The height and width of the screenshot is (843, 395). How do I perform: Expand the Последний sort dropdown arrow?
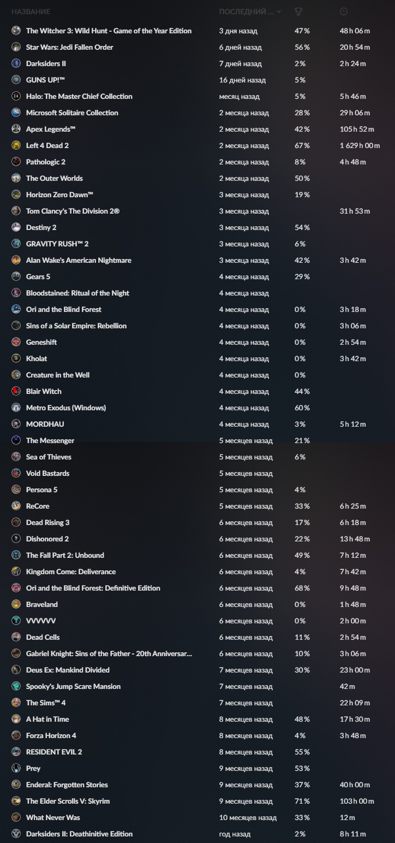279,11
